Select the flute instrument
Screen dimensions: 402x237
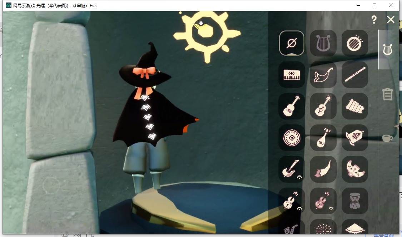pyautogui.click(x=355, y=75)
